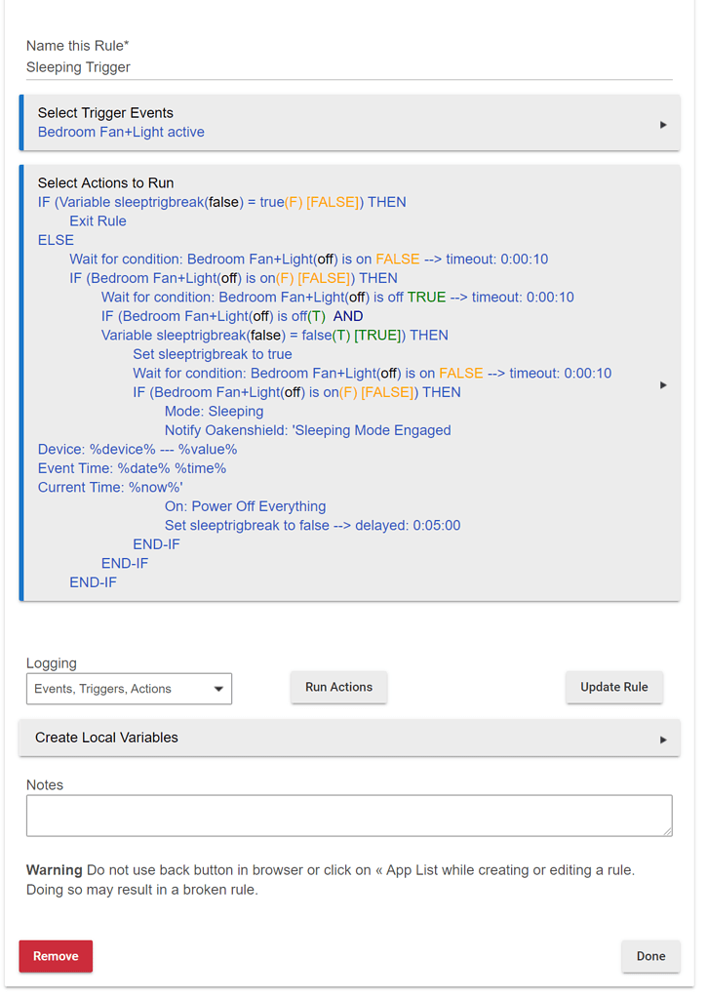Click the 'On: Power Off Everything' action
The image size is (708, 999).
(245, 506)
